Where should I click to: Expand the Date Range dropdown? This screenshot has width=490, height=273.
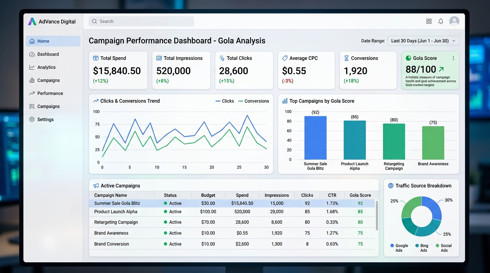click(x=423, y=41)
